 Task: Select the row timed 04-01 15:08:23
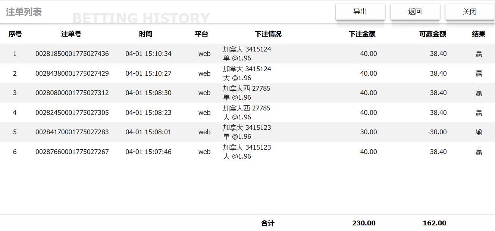point(148,113)
